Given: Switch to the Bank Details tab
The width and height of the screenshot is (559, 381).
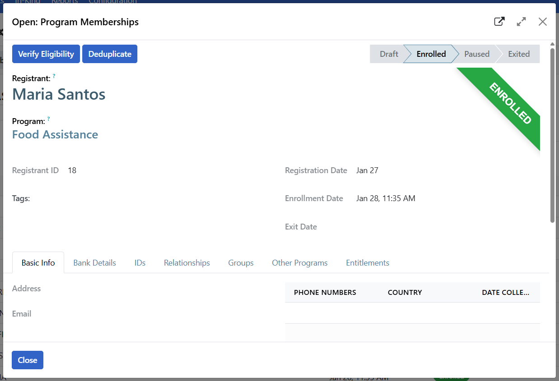Looking at the screenshot, I should [94, 263].
